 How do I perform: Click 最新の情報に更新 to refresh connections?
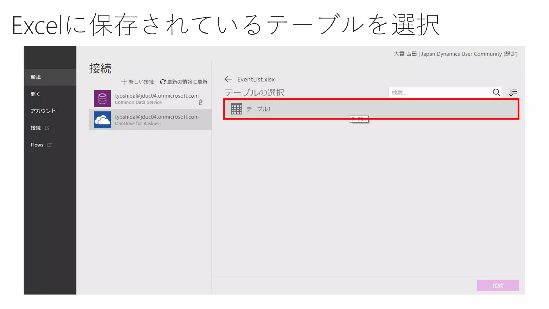pyautogui.click(x=184, y=82)
